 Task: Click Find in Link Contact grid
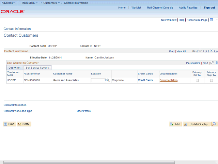[x=205, y=63]
